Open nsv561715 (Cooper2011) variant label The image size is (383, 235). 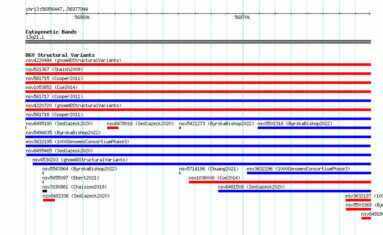pos(54,78)
